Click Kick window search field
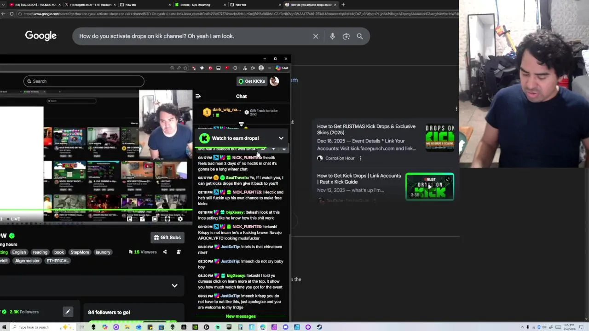This screenshot has height=331, width=589. click(84, 81)
